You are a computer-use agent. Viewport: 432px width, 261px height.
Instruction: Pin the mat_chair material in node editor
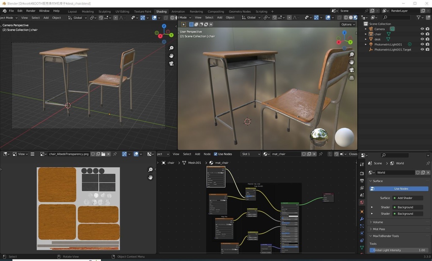coord(320,154)
